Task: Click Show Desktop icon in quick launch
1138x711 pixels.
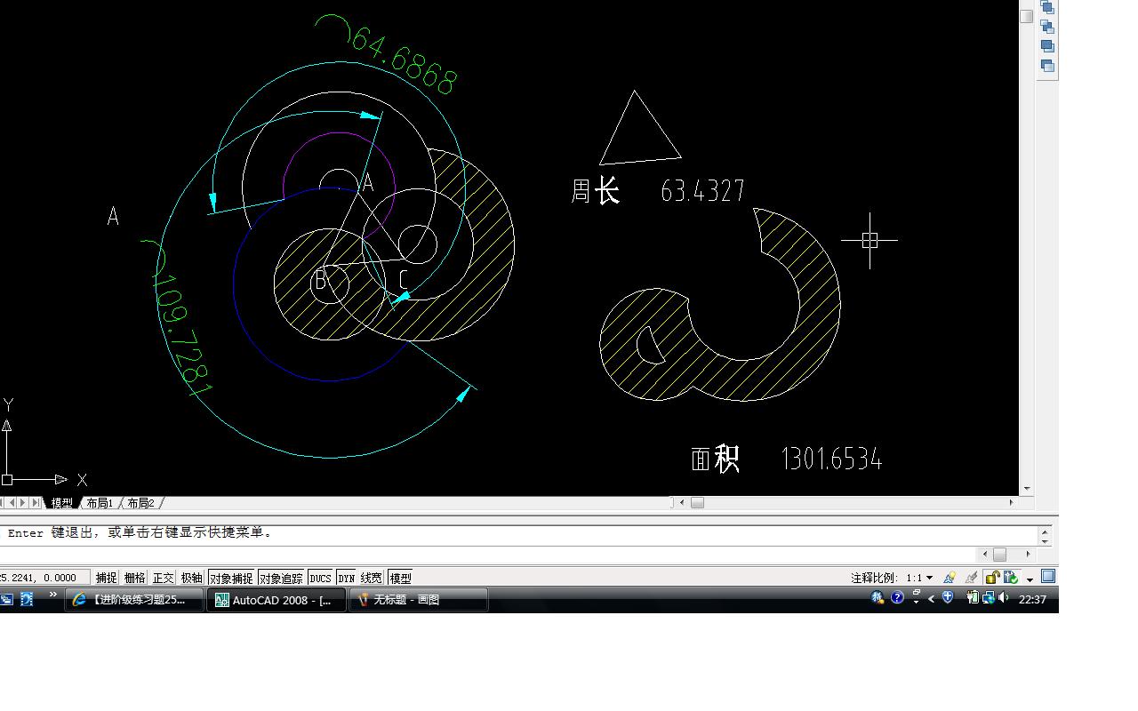Action: pos(6,600)
